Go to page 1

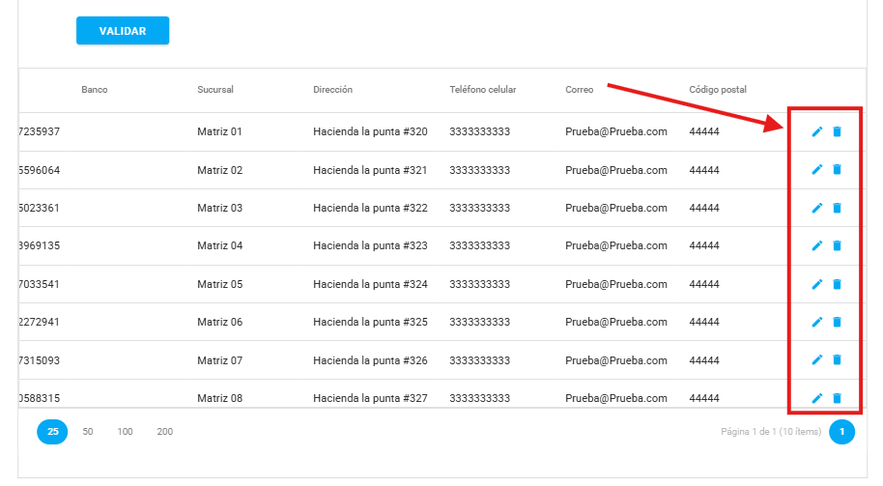pyautogui.click(x=841, y=432)
